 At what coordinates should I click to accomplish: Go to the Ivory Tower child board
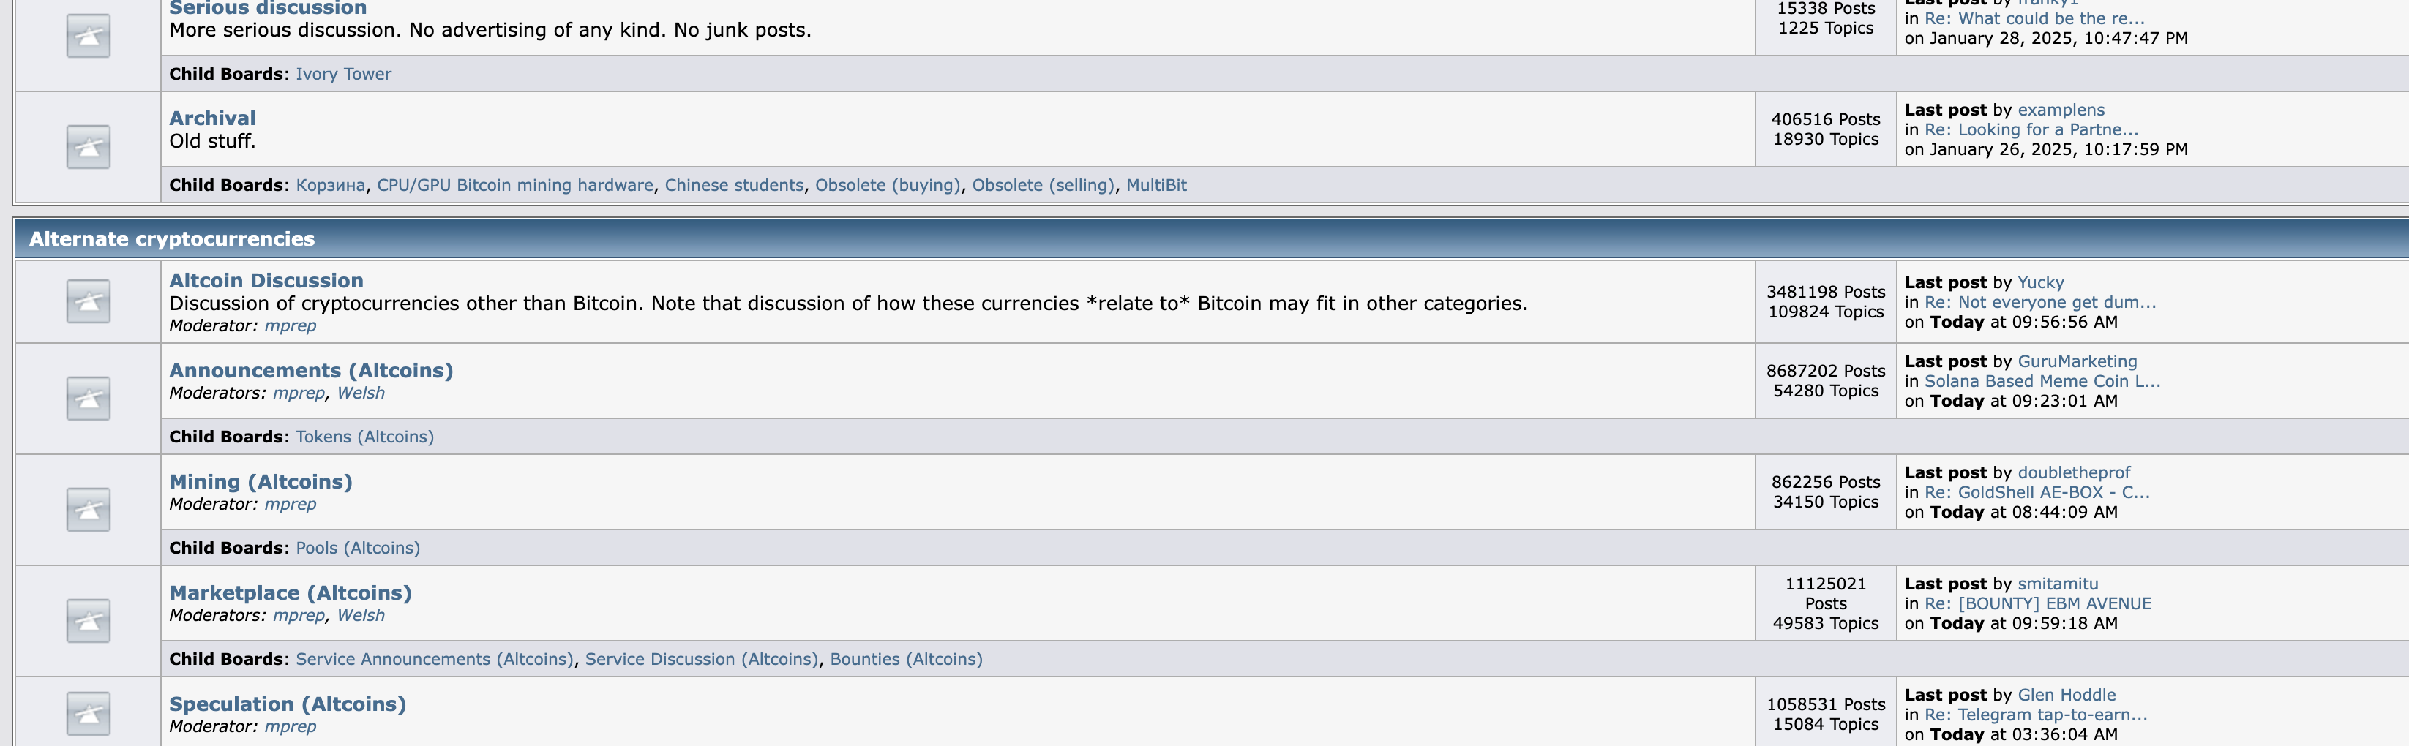pyautogui.click(x=343, y=74)
